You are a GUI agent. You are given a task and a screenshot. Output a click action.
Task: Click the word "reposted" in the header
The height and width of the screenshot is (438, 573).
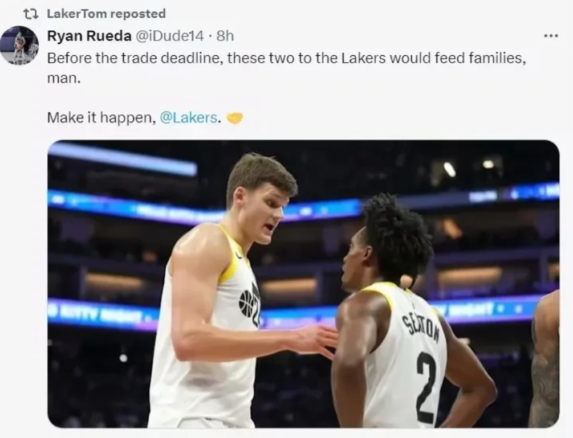pos(137,14)
